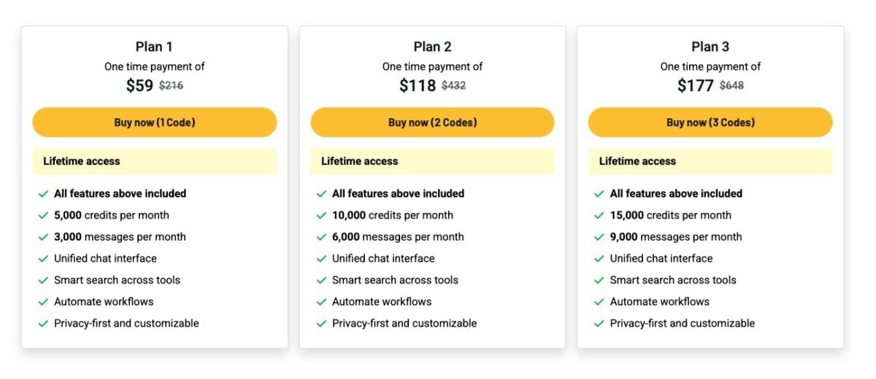Select the Plan 1 heading
The image size is (876, 379).
coord(154,47)
